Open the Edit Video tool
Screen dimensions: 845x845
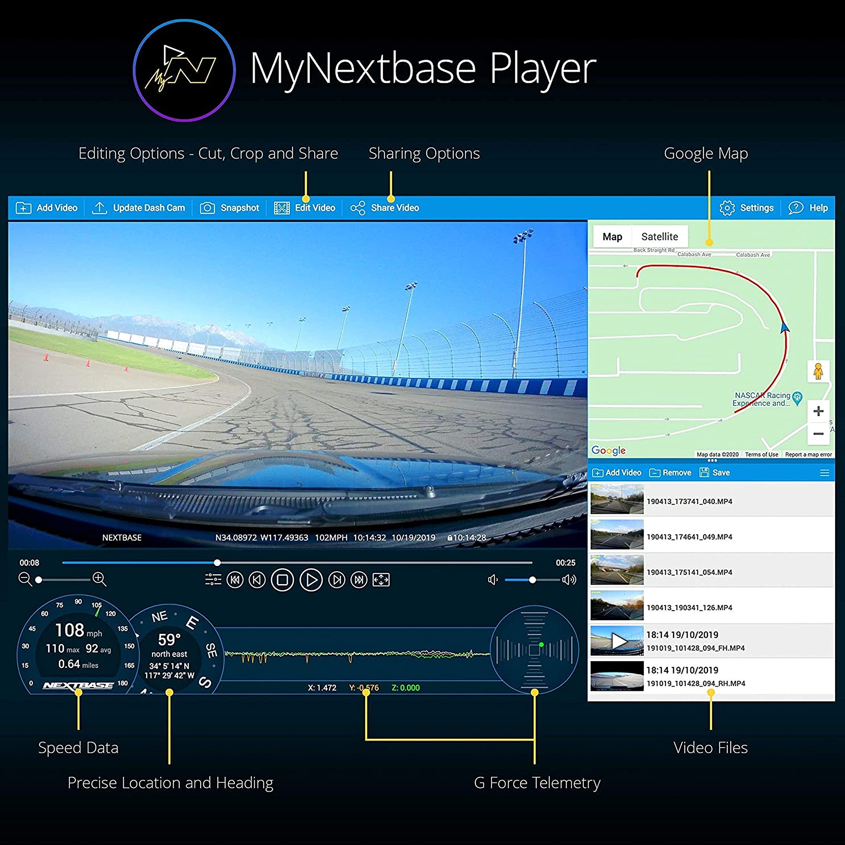coord(305,208)
